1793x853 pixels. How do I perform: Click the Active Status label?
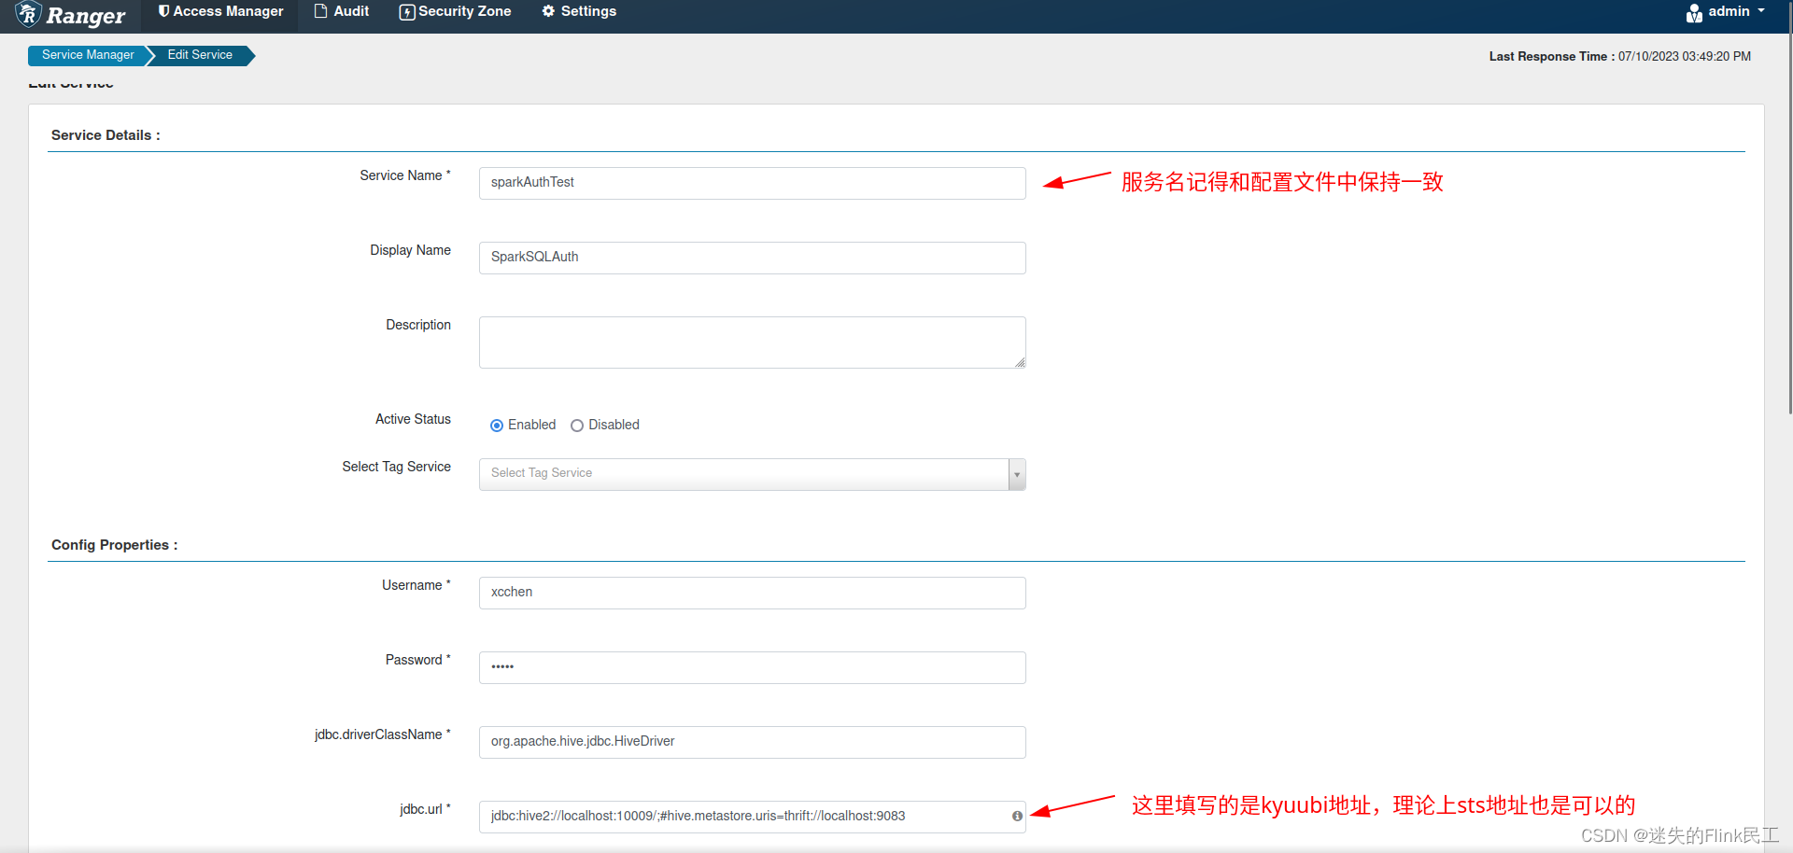click(413, 419)
